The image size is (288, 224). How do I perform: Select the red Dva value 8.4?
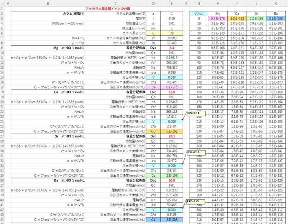click(172, 48)
